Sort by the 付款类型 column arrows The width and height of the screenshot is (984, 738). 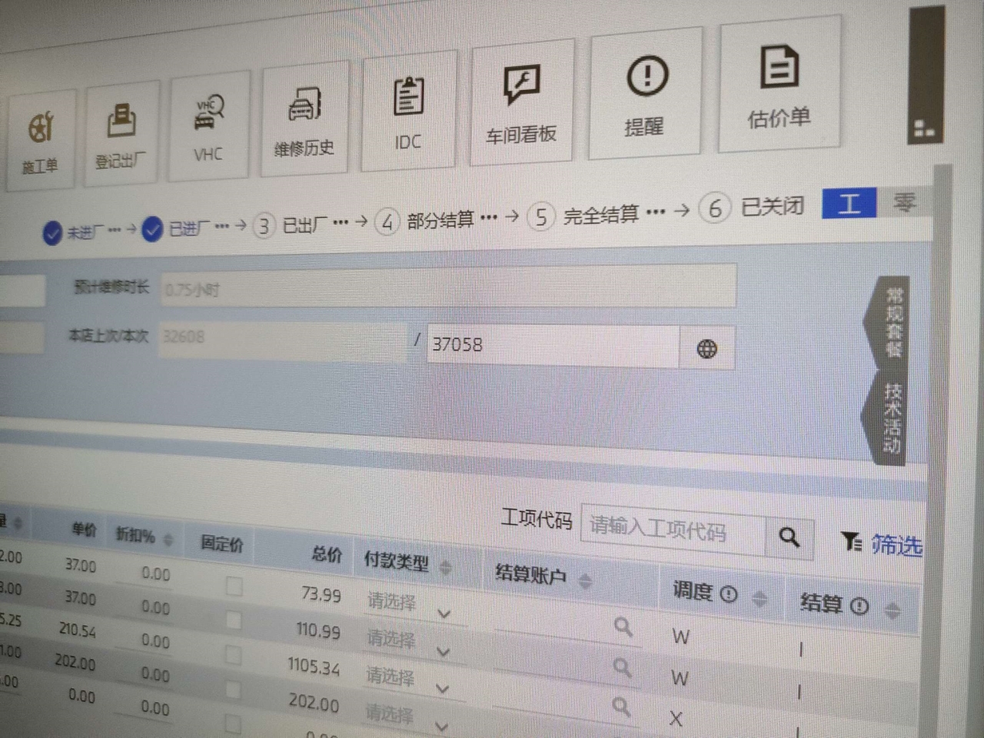[x=445, y=567]
